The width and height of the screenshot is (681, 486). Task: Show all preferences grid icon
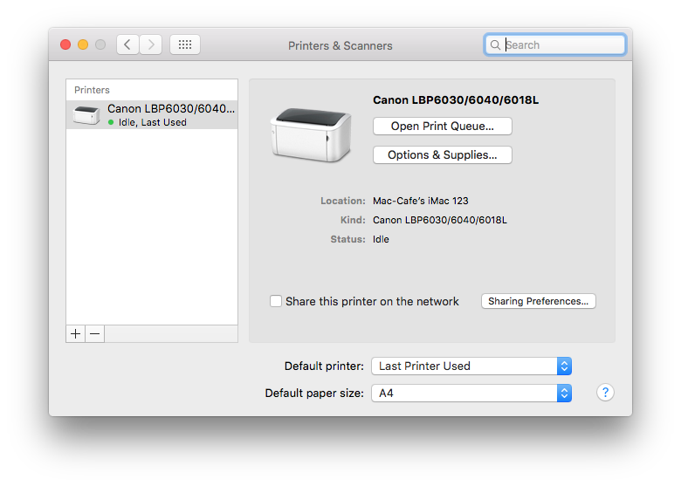(x=185, y=44)
